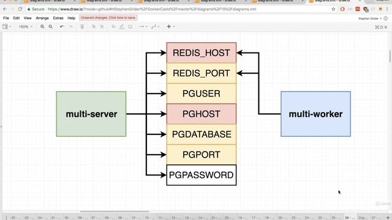The width and height of the screenshot is (392, 220).
Task: Select the REDIS_PORT box
Action: pyautogui.click(x=202, y=73)
